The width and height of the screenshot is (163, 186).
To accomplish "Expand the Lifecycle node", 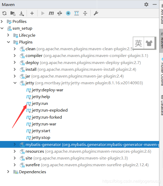I will click(x=8, y=35).
